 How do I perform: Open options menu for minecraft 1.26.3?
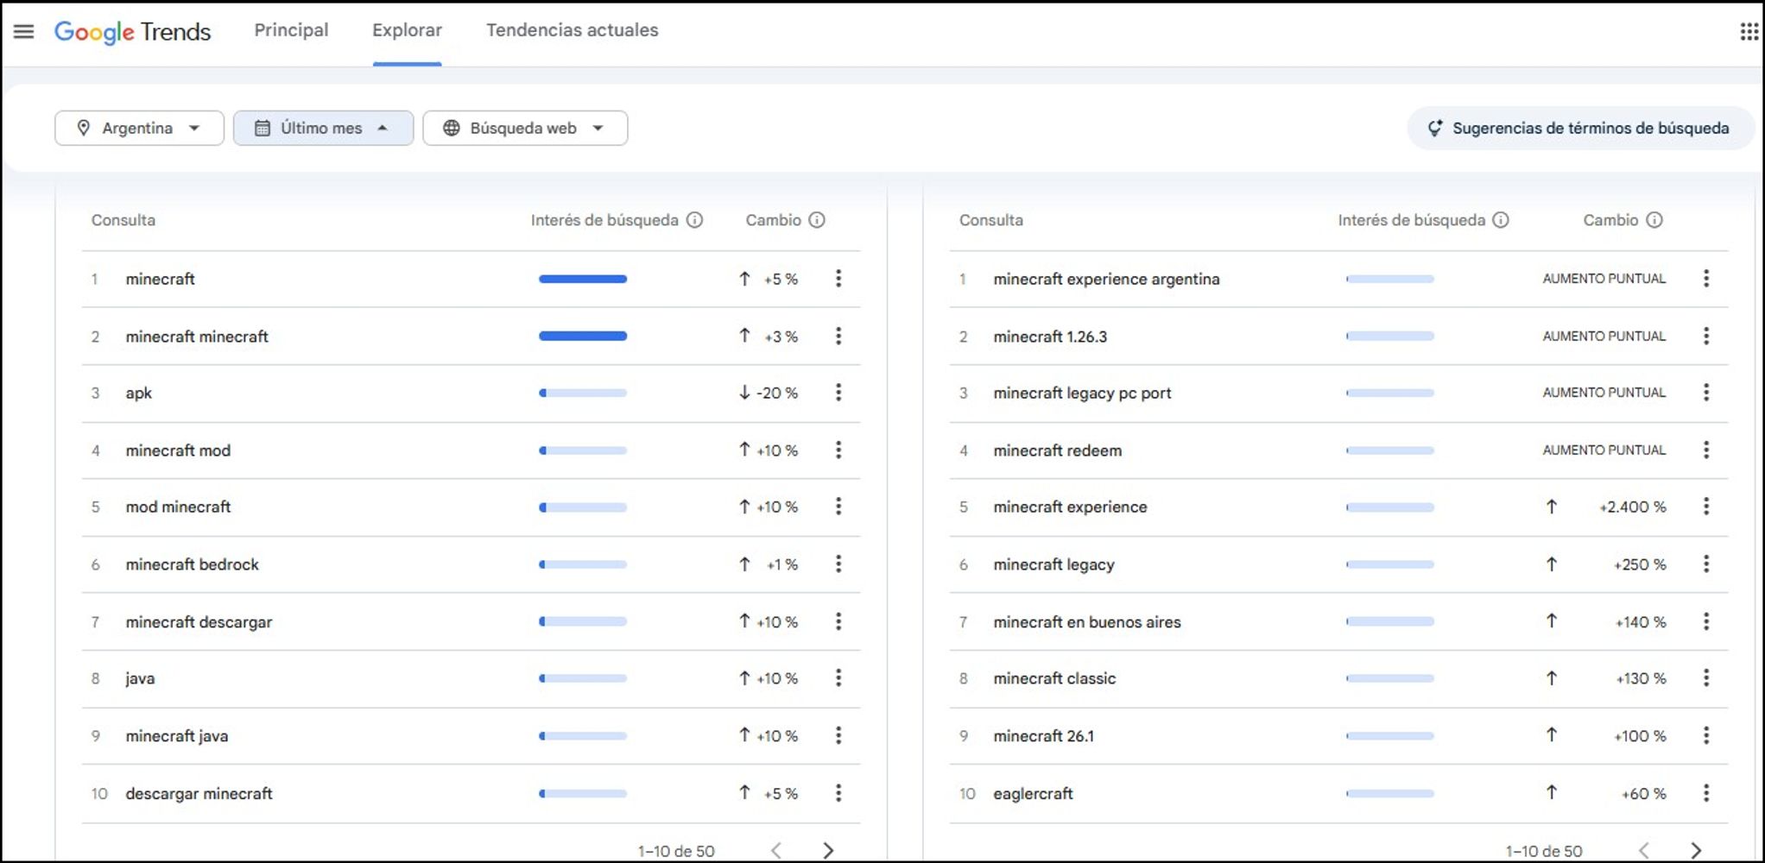pyautogui.click(x=1706, y=336)
